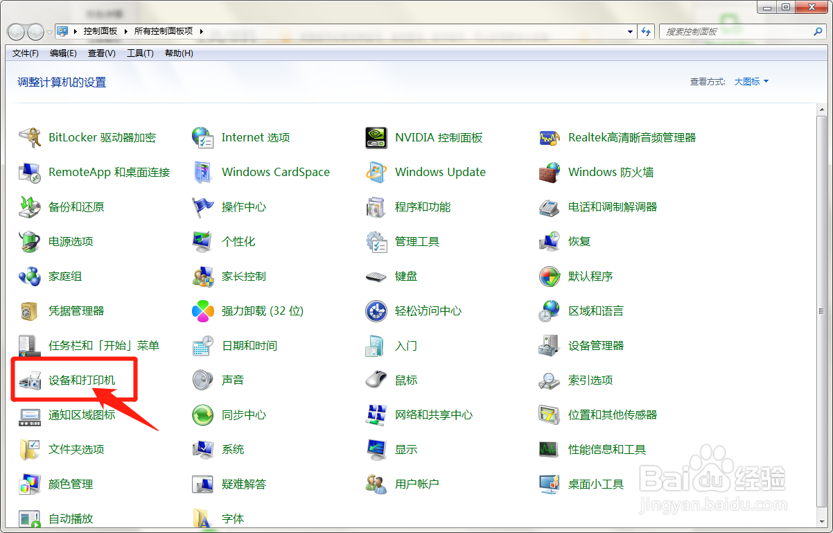Image resolution: width=833 pixels, height=533 pixels.
Task: Open the 备份和还原 icon
Action: tap(30, 207)
